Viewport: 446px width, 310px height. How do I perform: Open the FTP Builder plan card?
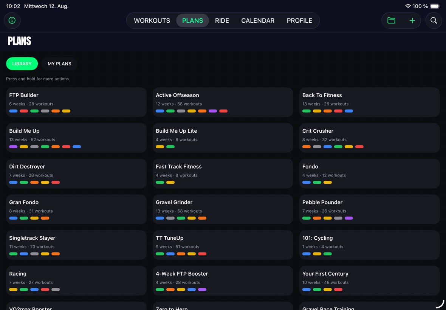tap(76, 102)
